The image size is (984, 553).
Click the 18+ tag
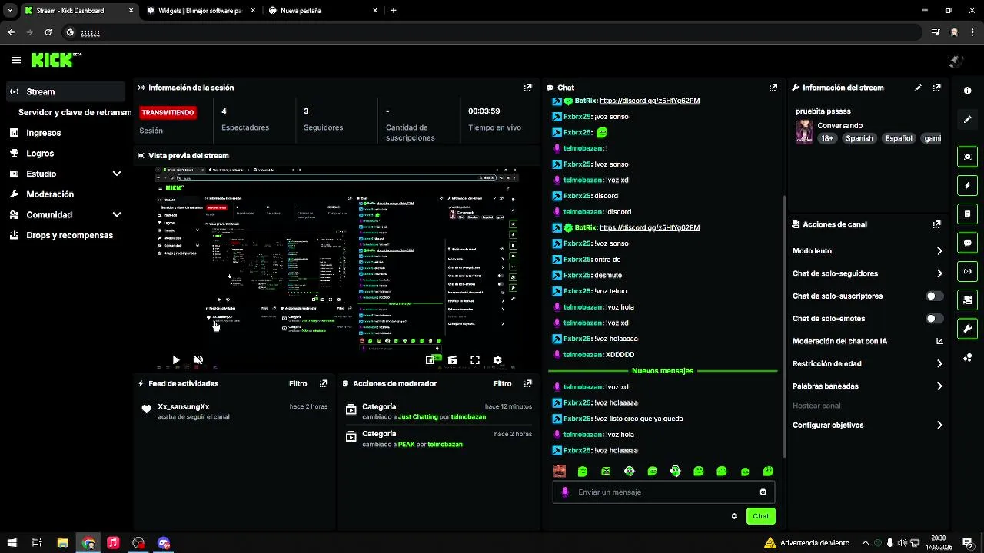(827, 138)
